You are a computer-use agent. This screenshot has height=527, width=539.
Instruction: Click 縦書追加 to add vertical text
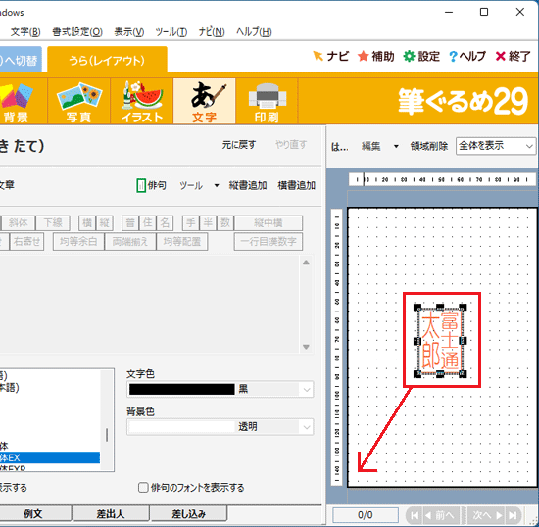pos(248,185)
